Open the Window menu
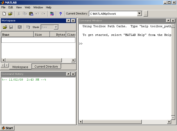The image size is (177, 131). 38,7
